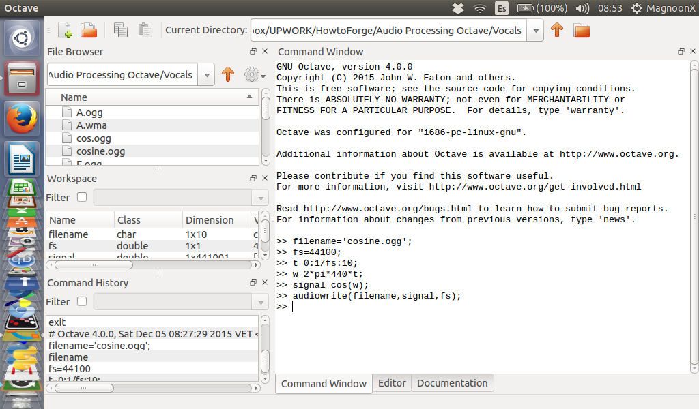Sort files by the Name column header
Screen dimensions: 699x409
(152, 97)
